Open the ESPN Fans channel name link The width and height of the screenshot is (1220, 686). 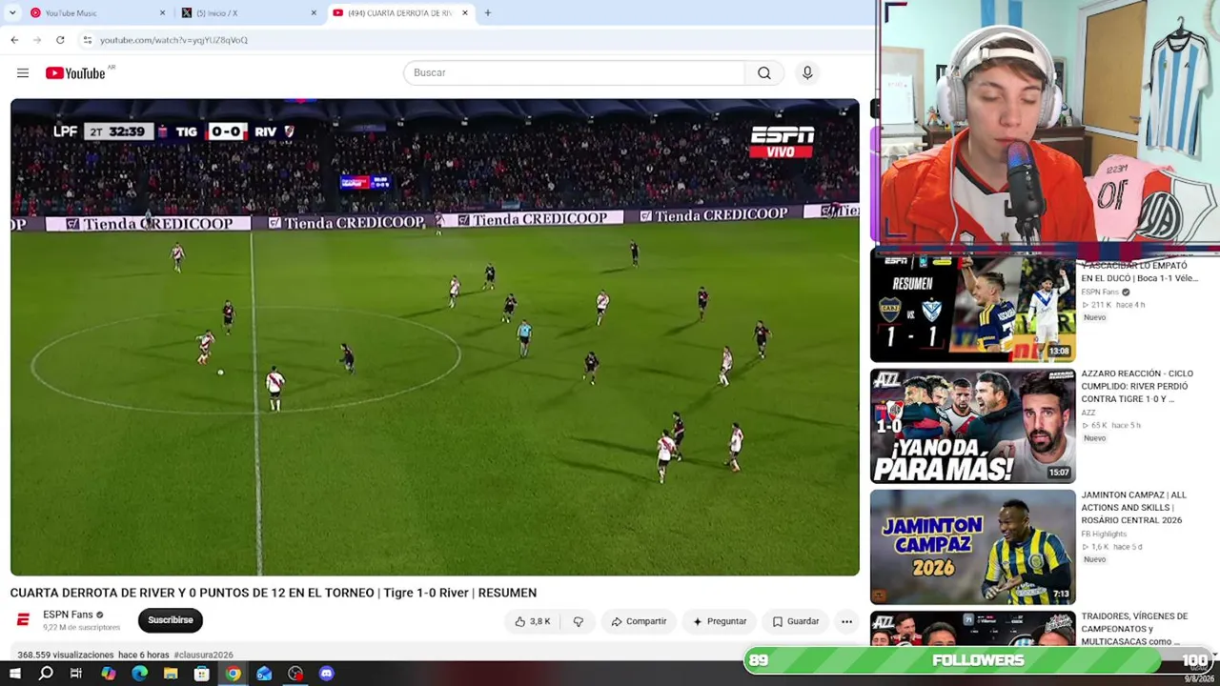pyautogui.click(x=68, y=615)
